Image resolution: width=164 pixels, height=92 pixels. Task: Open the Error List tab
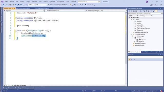(13, 88)
